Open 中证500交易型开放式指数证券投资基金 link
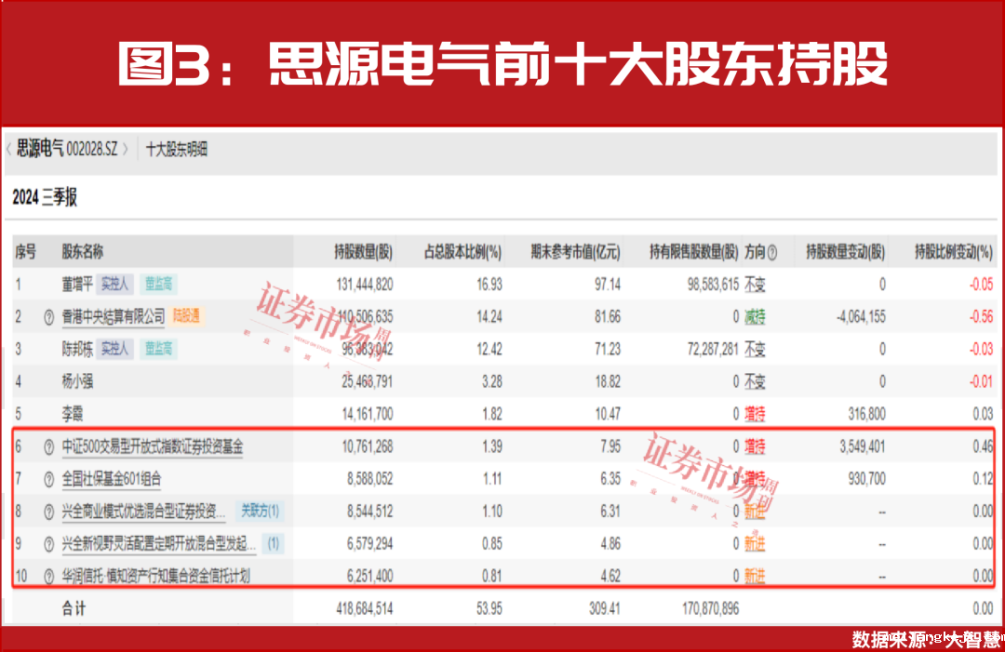Screen dimensions: 1005x652 tap(153, 446)
